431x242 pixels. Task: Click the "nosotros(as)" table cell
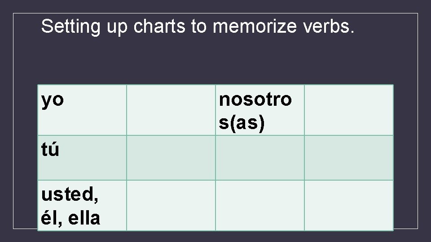tap(259, 110)
